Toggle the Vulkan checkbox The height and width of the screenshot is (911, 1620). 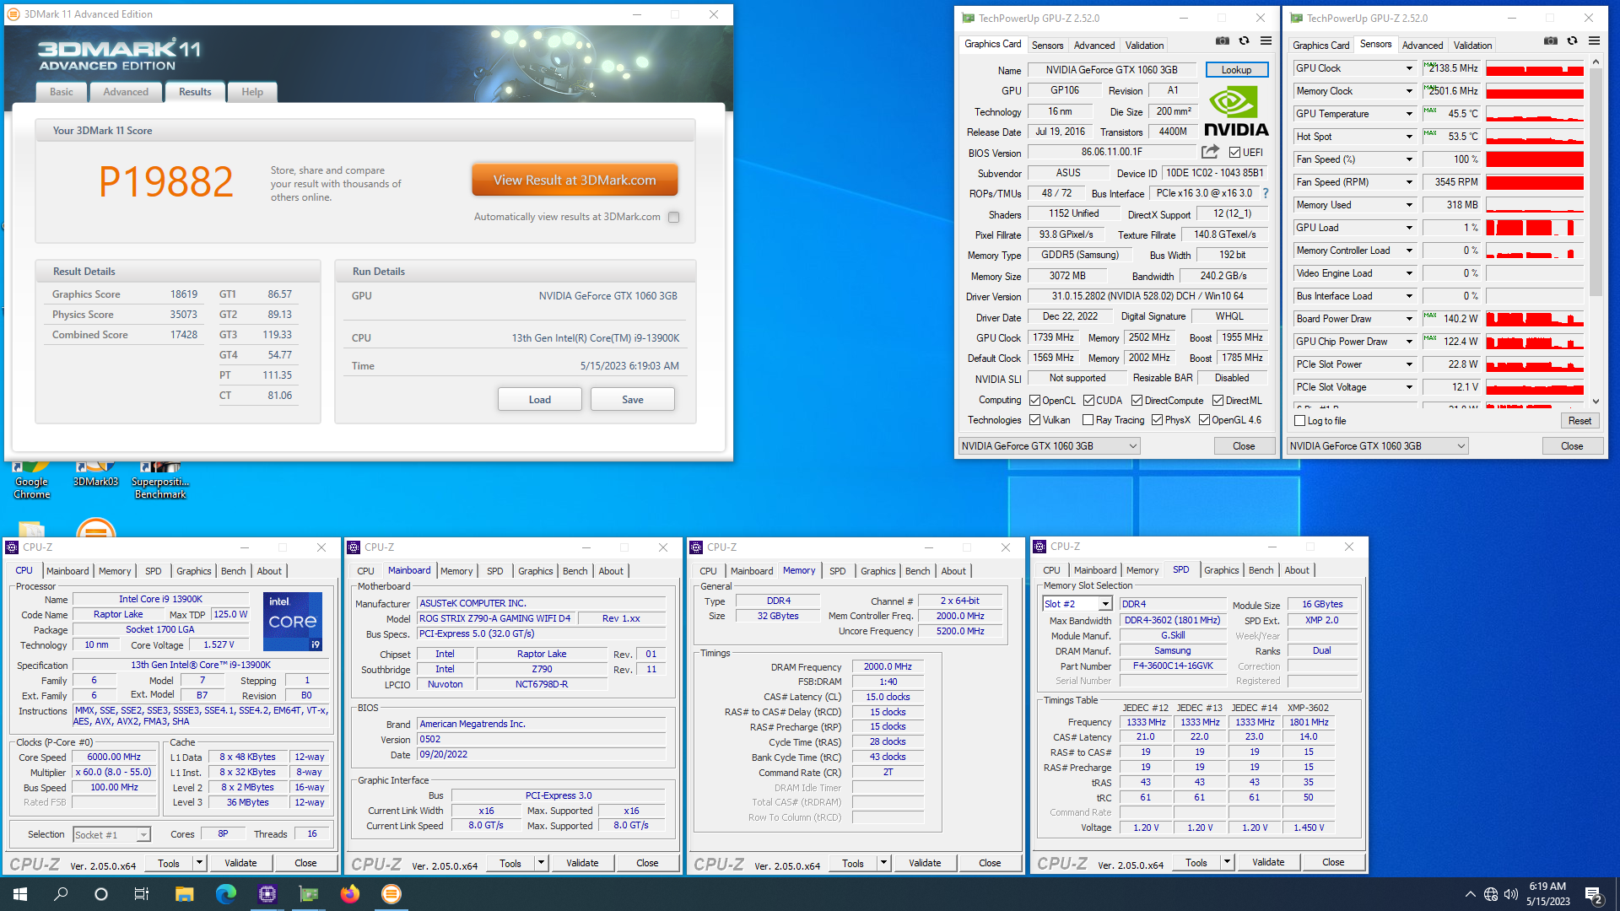tap(1034, 420)
